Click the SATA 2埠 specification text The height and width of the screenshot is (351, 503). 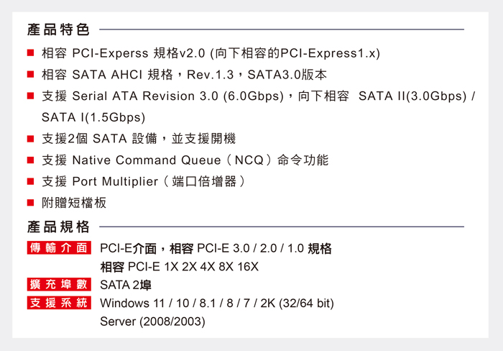tap(125, 285)
